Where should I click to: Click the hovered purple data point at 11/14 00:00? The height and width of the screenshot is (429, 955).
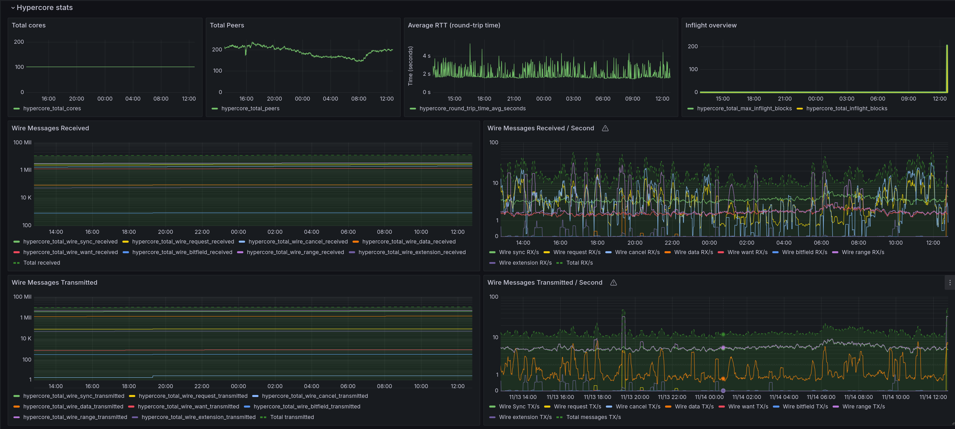723,348
